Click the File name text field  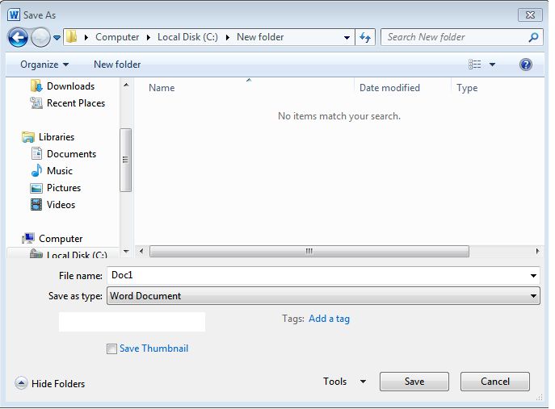317,275
